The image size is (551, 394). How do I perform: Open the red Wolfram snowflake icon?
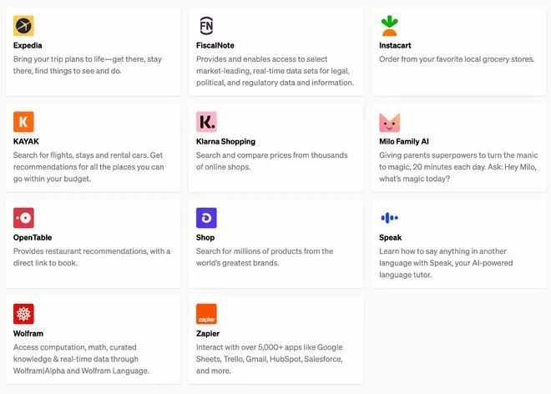pyautogui.click(x=23, y=314)
